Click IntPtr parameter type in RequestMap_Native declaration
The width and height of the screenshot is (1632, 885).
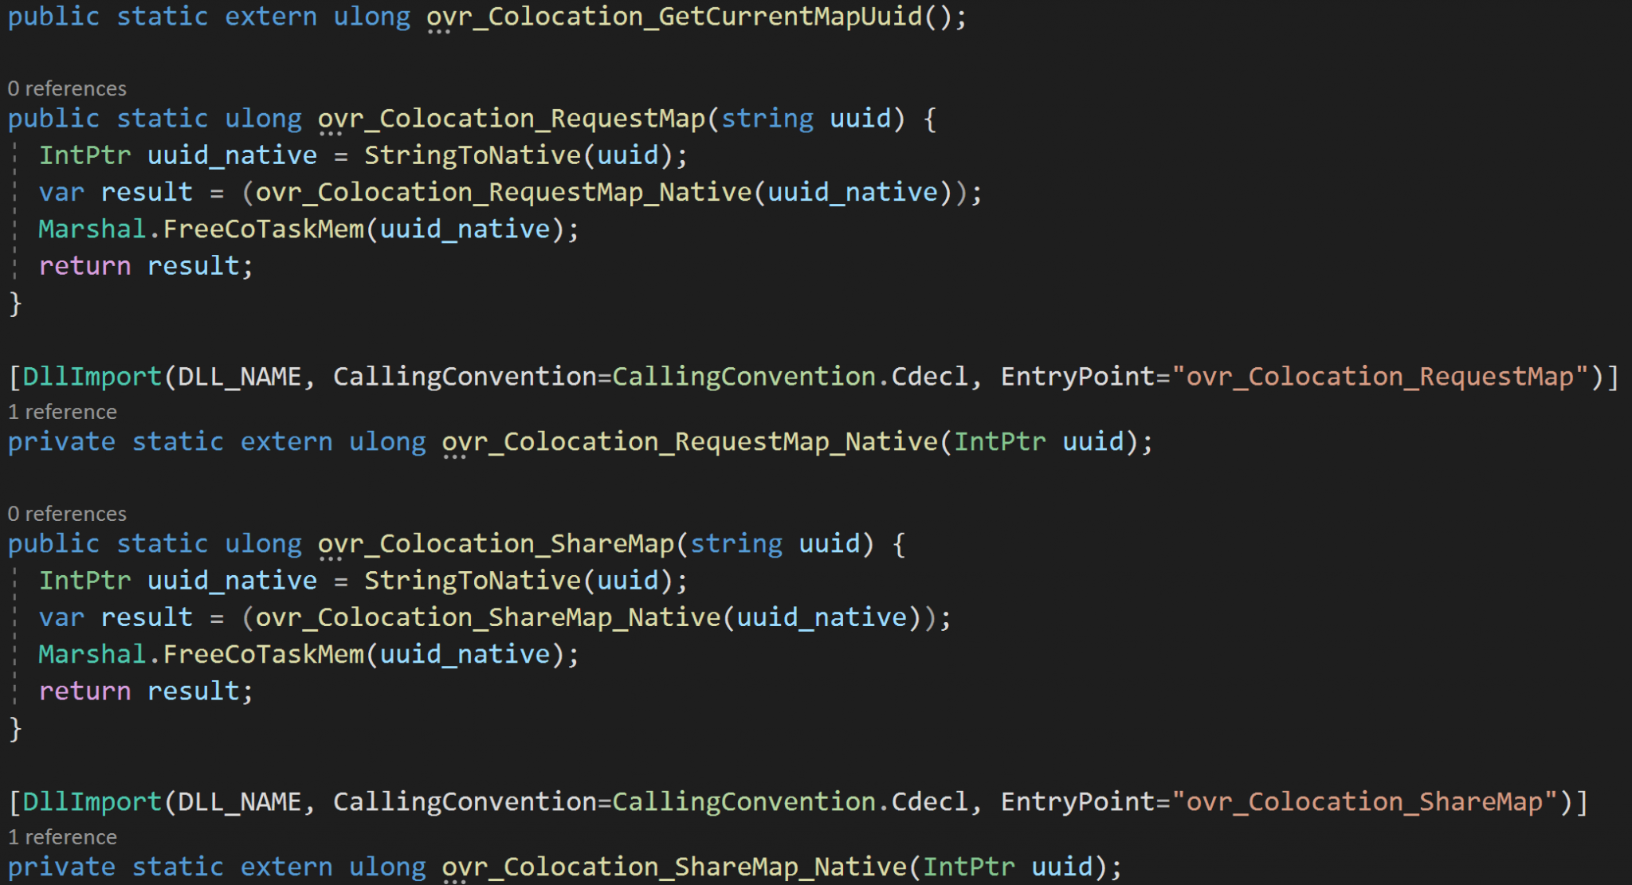(x=1000, y=442)
